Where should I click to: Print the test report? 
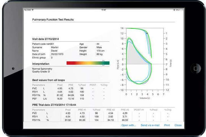point(167,125)
